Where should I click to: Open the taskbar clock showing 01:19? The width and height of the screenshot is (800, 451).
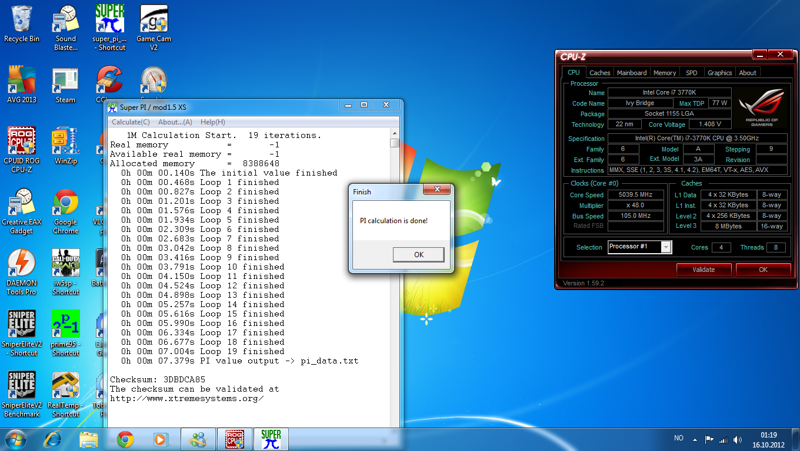click(x=768, y=439)
